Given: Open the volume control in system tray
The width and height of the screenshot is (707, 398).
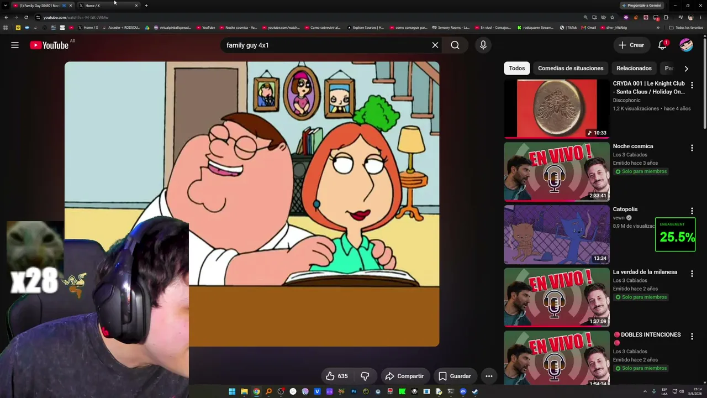Looking at the screenshot, I should point(681,392).
